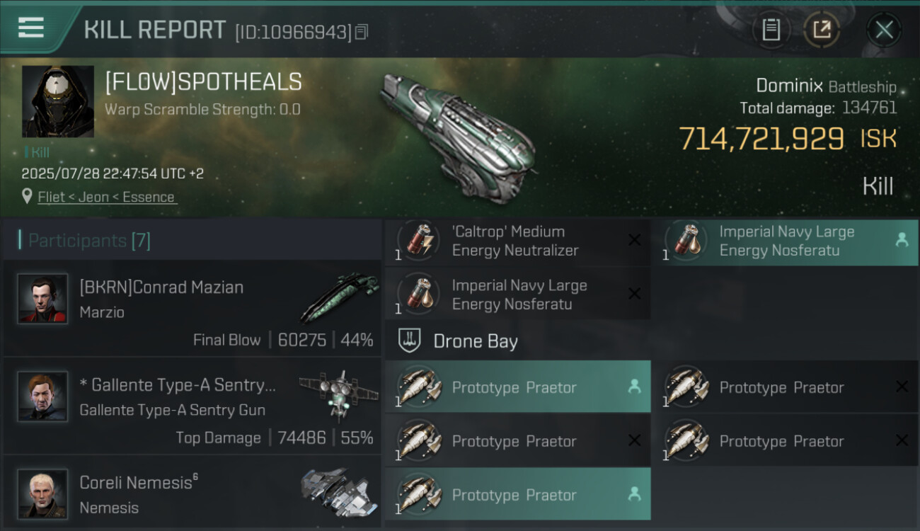This screenshot has width=920, height=531.
Task: Open SPOTHEALS pilot portrait
Action: pos(58,101)
